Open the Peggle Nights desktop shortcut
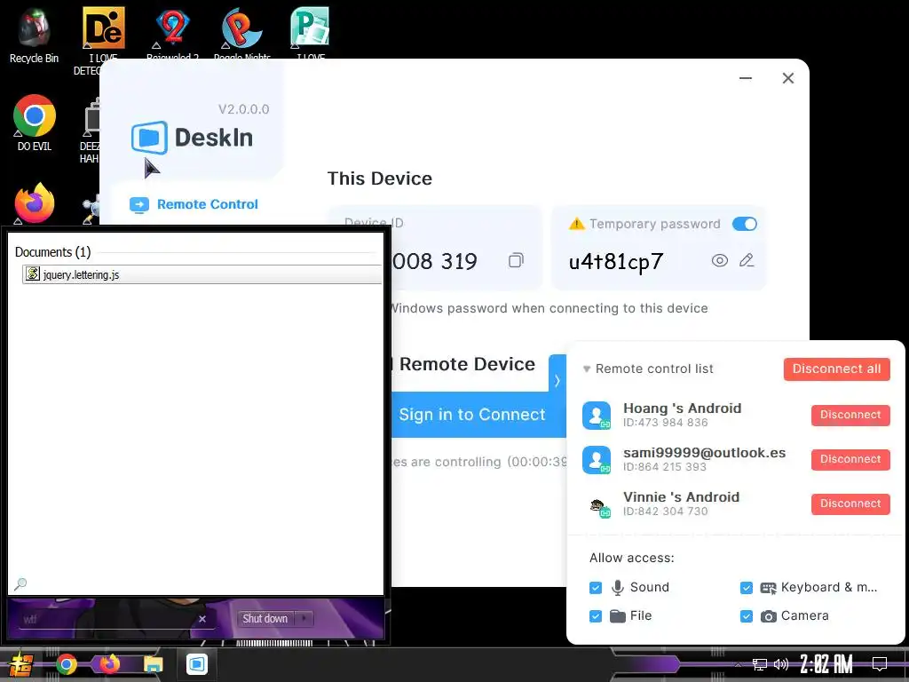Screen dimensions: 909x682 241,34
